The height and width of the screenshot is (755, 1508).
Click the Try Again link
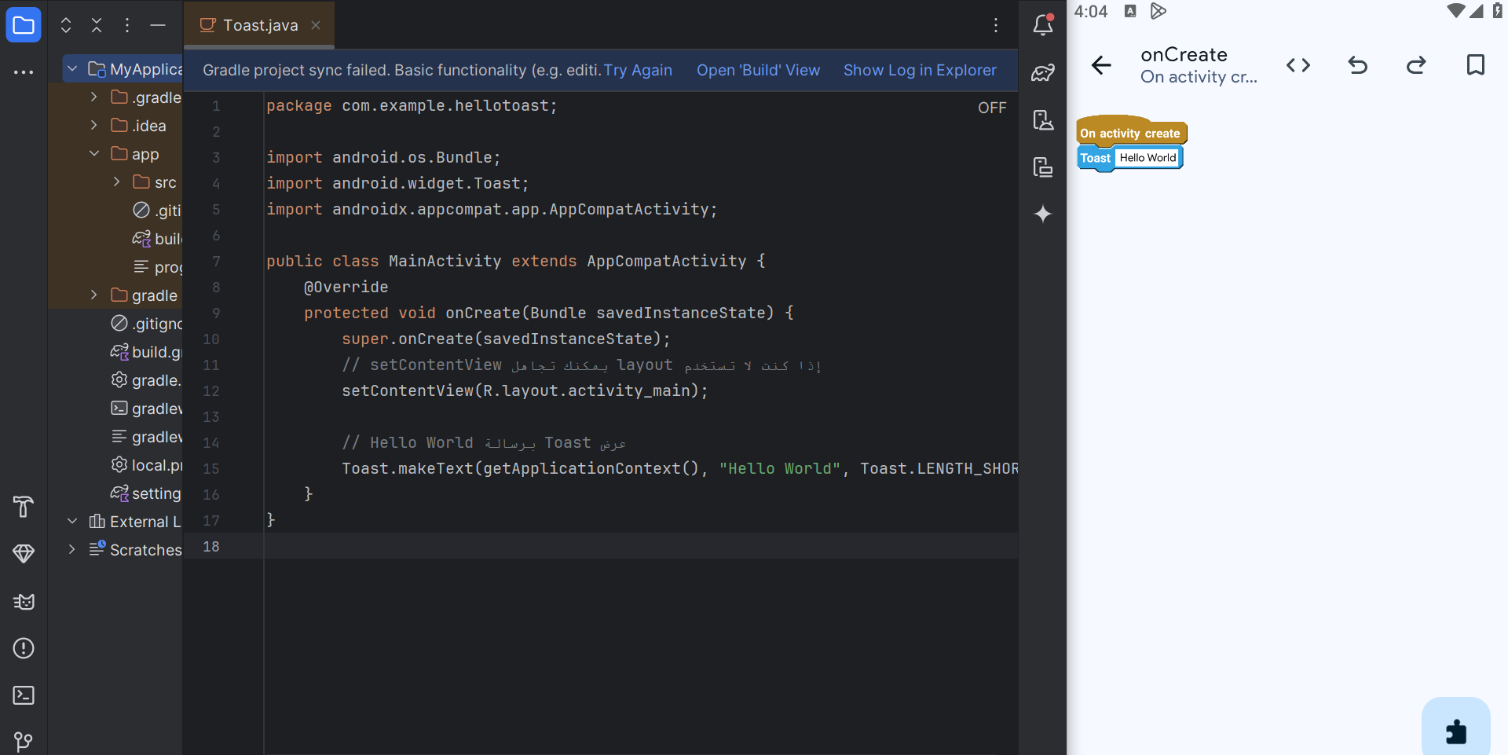pyautogui.click(x=638, y=70)
